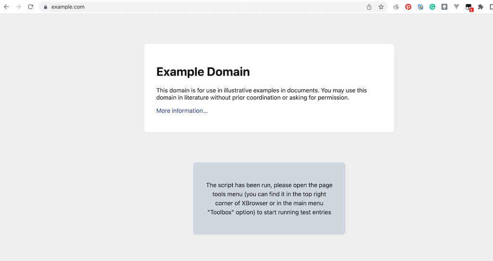Viewport: 493px width, 261px height.
Task: Open the Pinterest extension
Action: click(x=408, y=7)
